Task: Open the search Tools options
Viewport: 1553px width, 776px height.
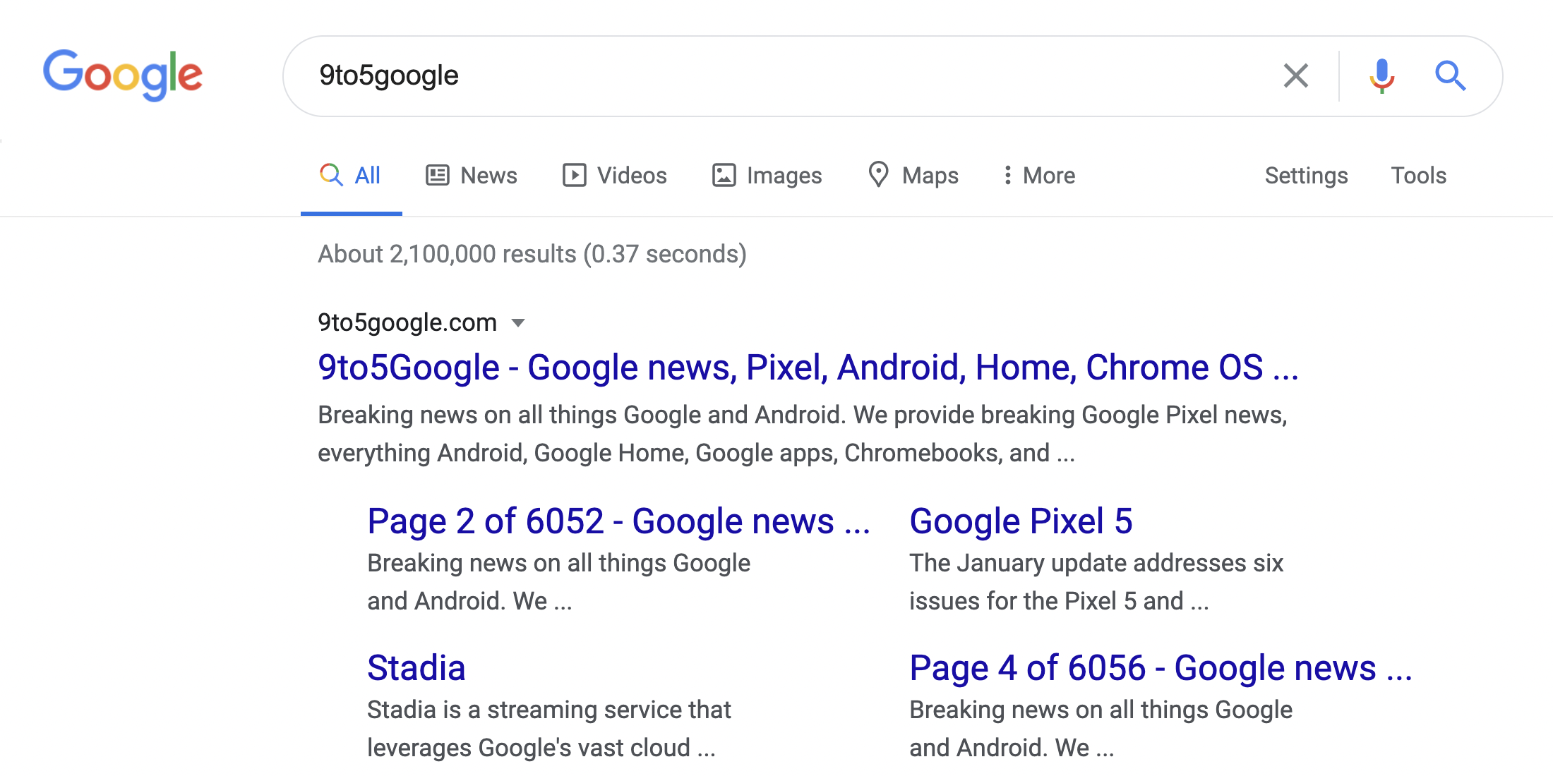Action: (x=1418, y=175)
